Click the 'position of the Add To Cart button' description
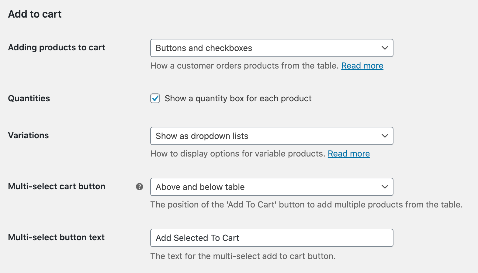Screen dimensions: 478x273 point(306,205)
